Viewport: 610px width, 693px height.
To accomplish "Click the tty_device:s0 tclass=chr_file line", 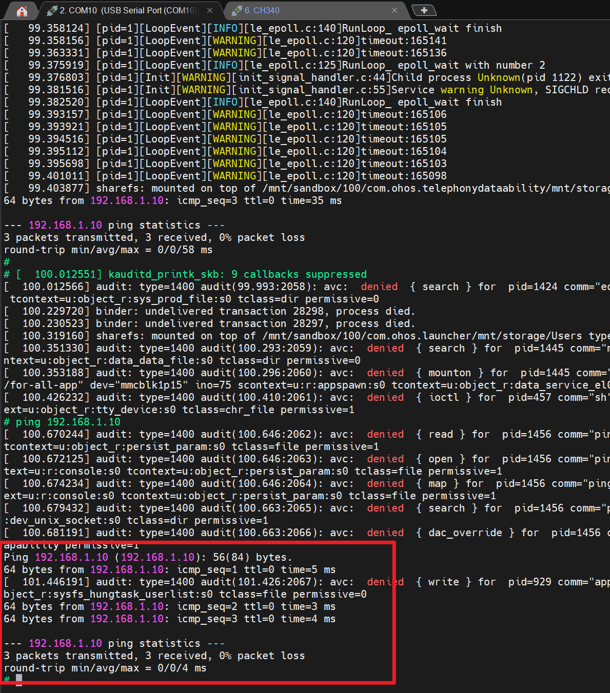I will [179, 410].
